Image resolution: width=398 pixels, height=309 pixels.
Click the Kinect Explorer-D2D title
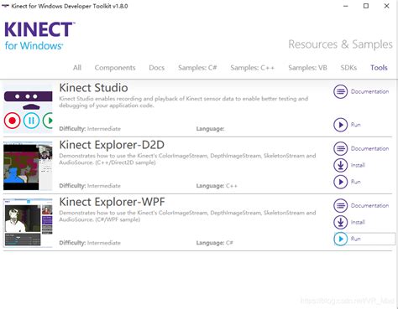pyautogui.click(x=112, y=145)
